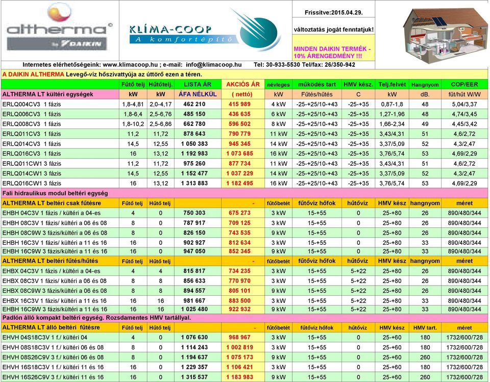This screenshot has width=490, height=382.
Task: Select 'ALTHERMA LT beltéri fűtés/hűtés' header
Action: (x=60, y=261)
